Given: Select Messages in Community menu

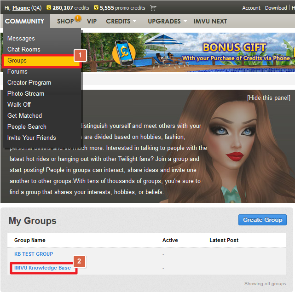Looking at the screenshot, I should tap(21, 38).
